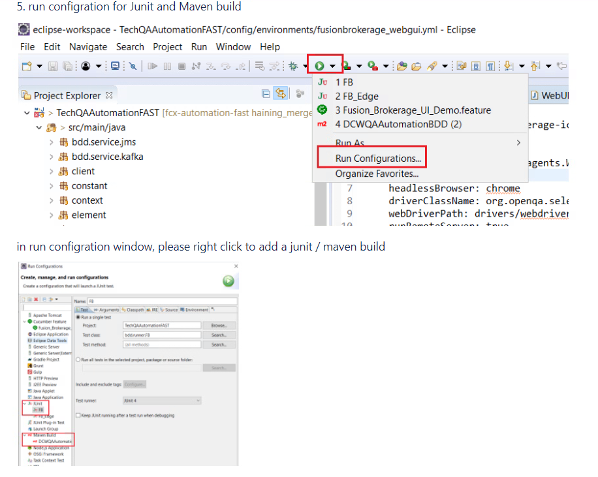Click the Show Whitespace Characters pilcrow icon
The image size is (598, 477).
[x=490, y=67]
